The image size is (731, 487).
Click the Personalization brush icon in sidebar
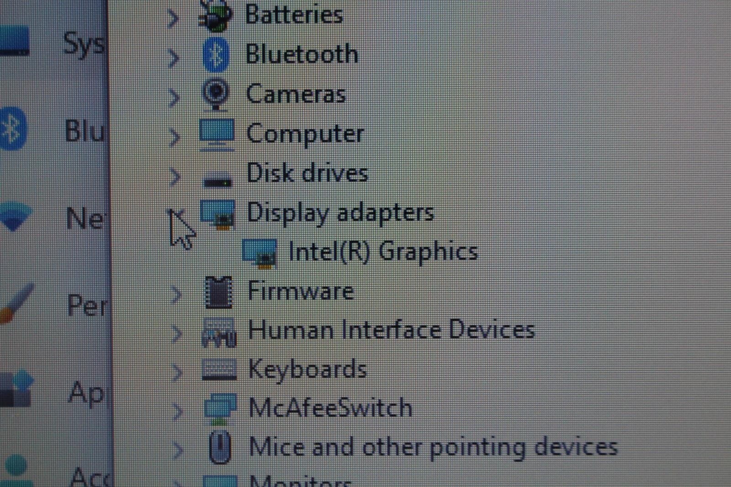[x=16, y=303]
